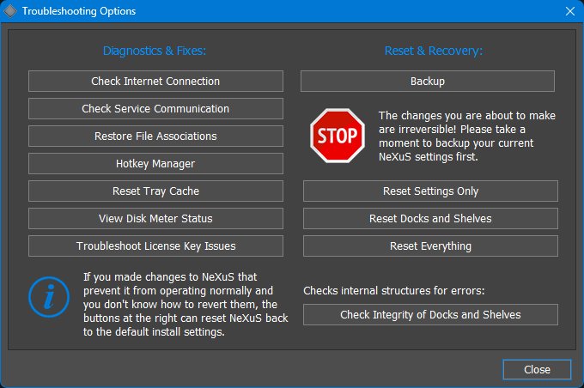Click Reset Docks and Shelves

(x=430, y=219)
